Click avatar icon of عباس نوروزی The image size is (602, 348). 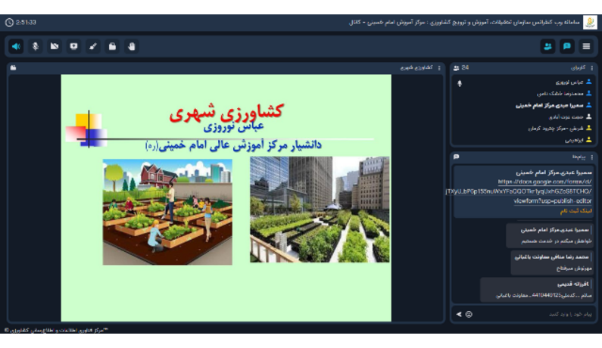(588, 82)
